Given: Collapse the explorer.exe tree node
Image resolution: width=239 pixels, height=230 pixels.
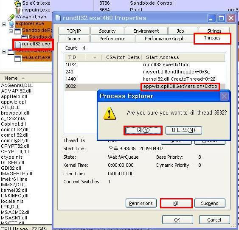Looking at the screenshot, I should click(x=4, y=24).
